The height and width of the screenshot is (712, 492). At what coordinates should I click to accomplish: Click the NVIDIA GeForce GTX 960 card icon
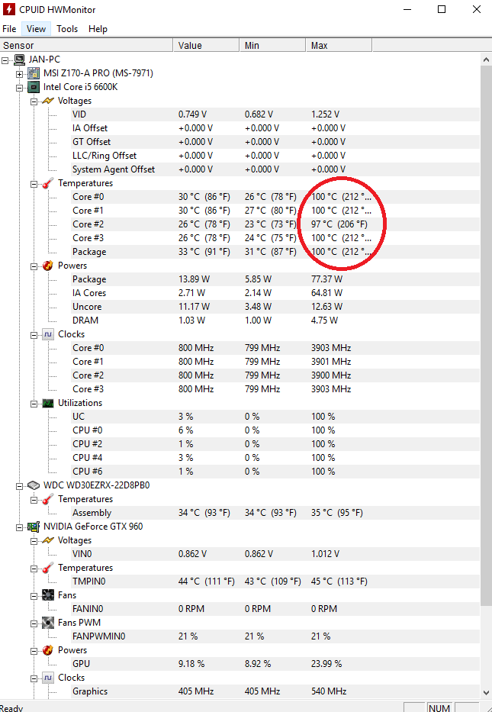click(34, 527)
